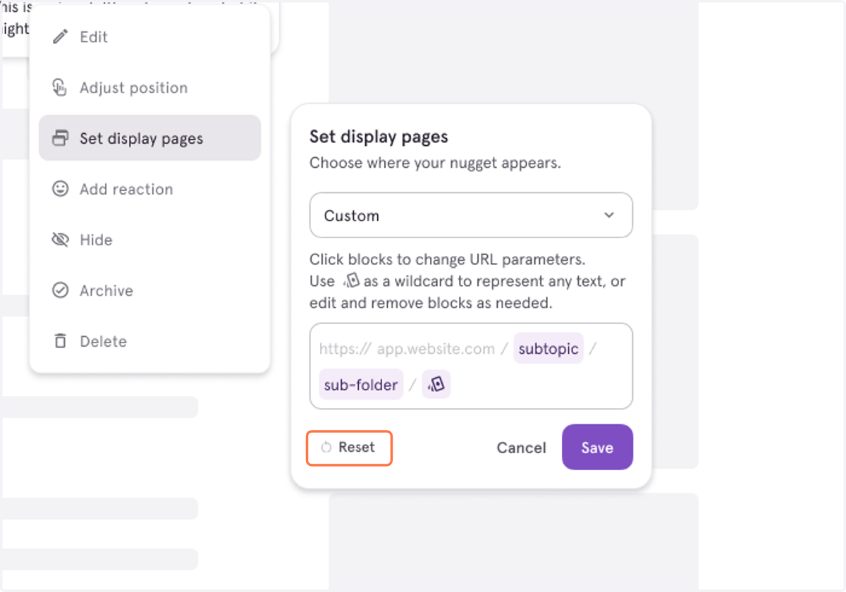Click the checkmark Archive icon

(61, 290)
